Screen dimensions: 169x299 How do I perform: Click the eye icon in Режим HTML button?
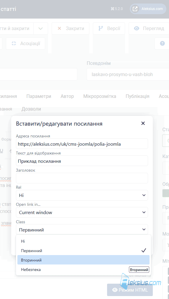click(115, 290)
